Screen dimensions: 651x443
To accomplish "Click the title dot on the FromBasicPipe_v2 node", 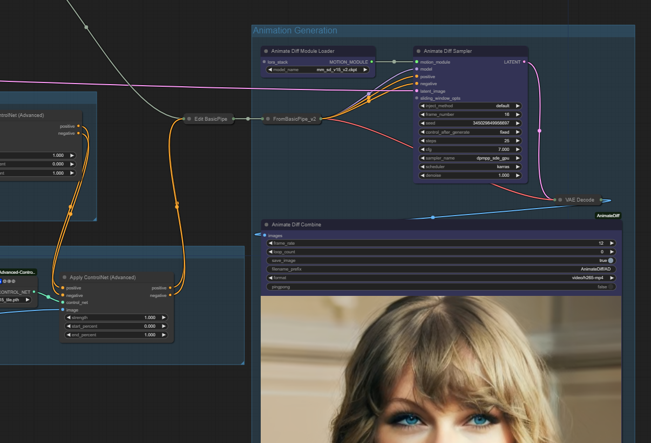I will tap(268, 119).
